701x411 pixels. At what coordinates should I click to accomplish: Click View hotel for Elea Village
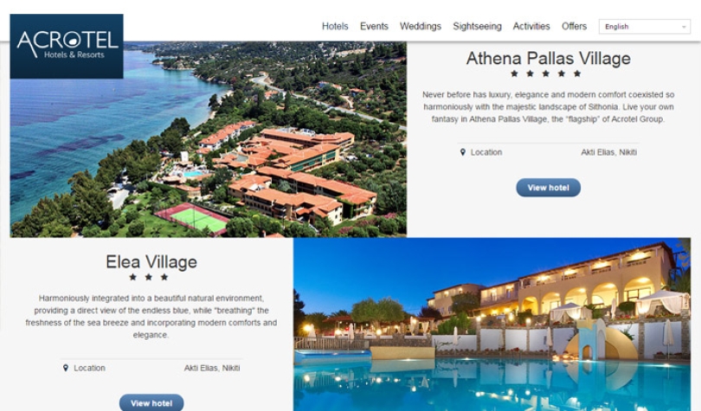[151, 403]
